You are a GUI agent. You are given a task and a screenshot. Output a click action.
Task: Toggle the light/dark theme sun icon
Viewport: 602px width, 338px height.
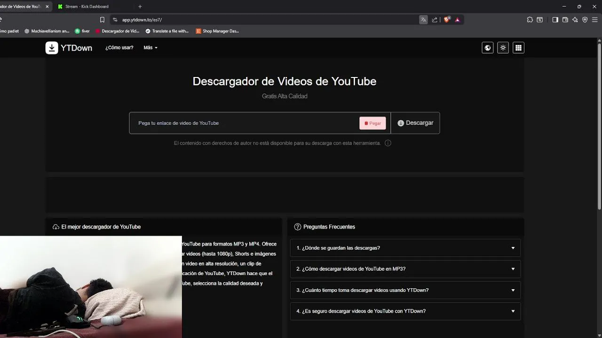click(x=503, y=48)
